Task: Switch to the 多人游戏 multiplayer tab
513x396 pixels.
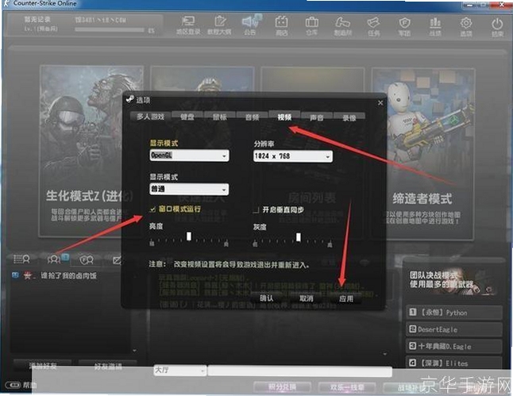Action: click(150, 117)
